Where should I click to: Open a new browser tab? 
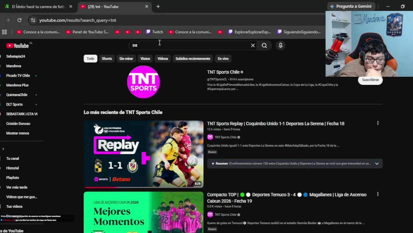[158, 6]
